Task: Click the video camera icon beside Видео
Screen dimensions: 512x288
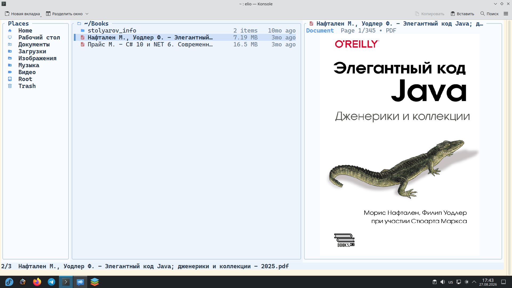Action: tap(10, 72)
